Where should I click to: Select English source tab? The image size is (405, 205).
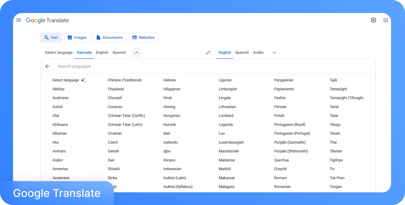tap(102, 53)
